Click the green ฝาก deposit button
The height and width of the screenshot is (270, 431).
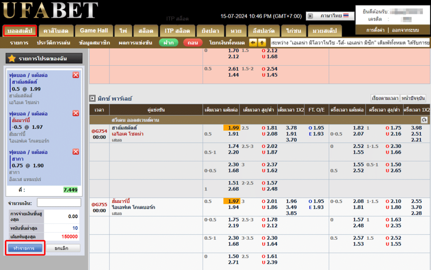tap(168, 43)
